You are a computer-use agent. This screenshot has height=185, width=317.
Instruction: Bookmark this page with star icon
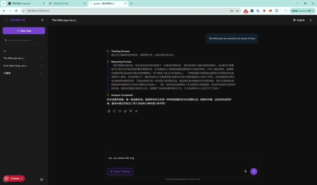237,11
